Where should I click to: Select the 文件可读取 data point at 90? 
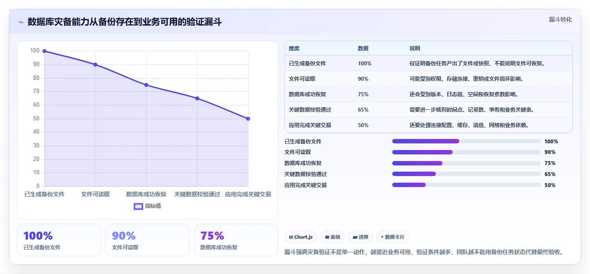point(95,64)
